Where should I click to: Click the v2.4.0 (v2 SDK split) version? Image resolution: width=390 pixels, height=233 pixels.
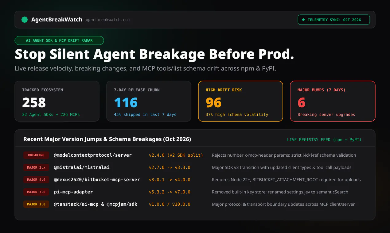(176, 155)
